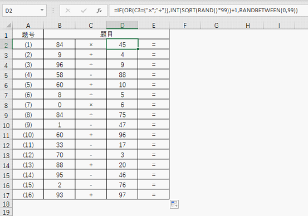308x216 pixels.
Task: Open the Auto Fill Options button
Action: (x=174, y=204)
